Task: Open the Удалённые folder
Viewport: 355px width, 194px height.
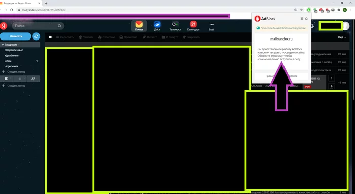Action: pos(12,55)
